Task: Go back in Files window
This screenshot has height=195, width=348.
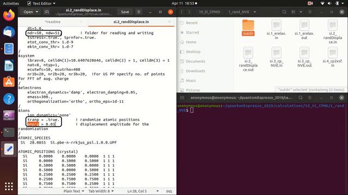Action: click(182, 12)
